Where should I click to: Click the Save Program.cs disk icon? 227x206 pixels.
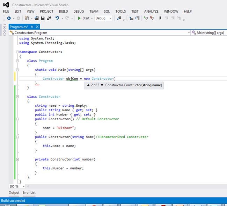[x=42, y=18]
